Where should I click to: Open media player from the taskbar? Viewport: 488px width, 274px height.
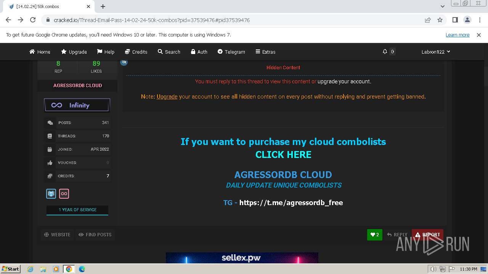[x=56, y=269]
